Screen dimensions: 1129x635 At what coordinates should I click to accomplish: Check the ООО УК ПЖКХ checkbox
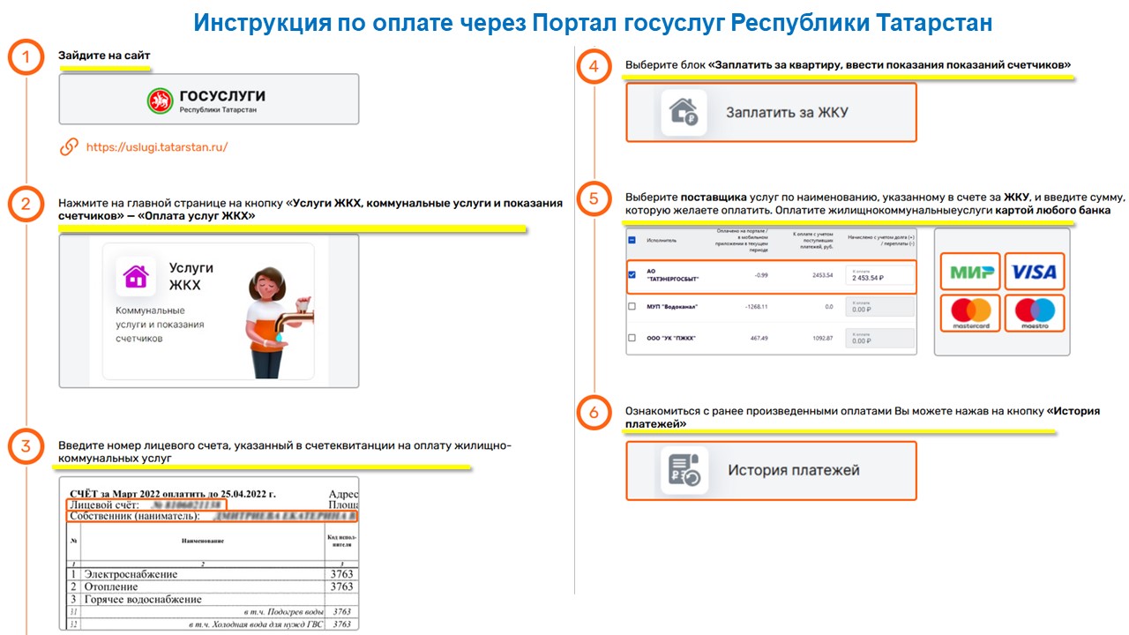(x=632, y=338)
